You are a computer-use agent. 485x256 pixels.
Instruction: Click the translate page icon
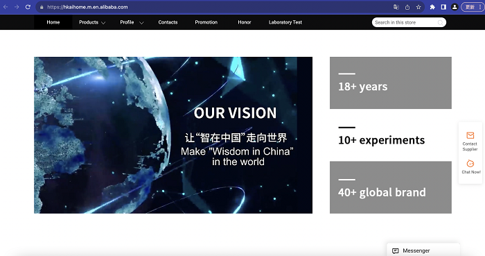396,7
